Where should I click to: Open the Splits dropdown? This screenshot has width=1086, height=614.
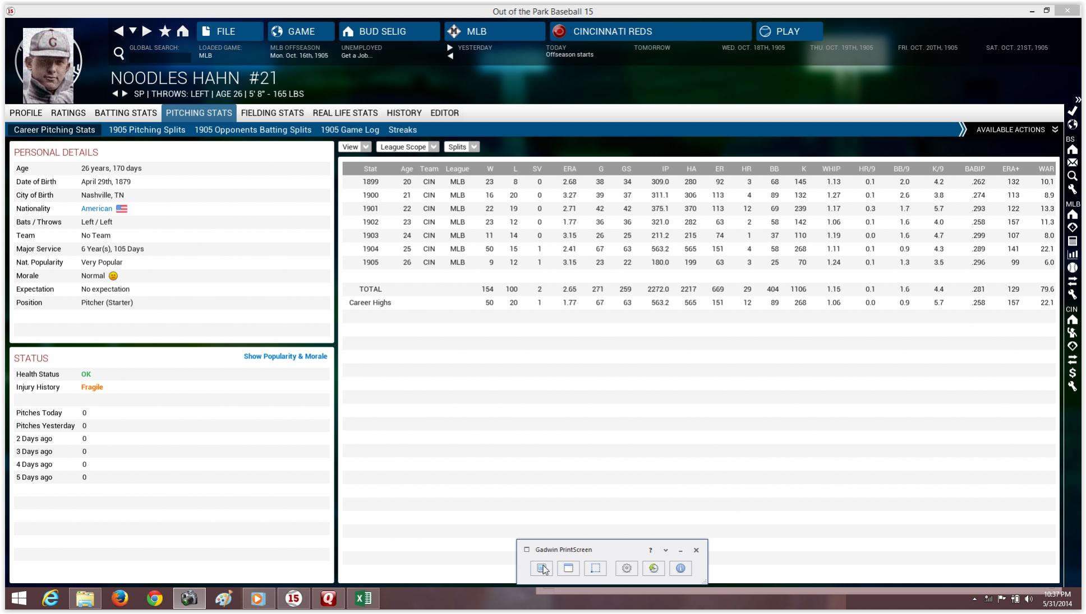click(462, 147)
